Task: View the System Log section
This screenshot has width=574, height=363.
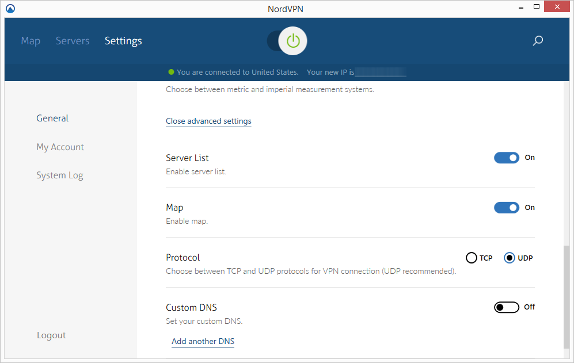Action: (60, 175)
